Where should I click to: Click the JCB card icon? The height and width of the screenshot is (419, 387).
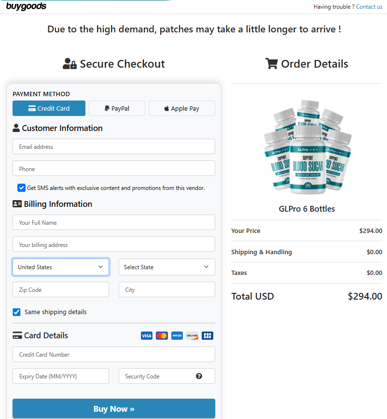(x=207, y=335)
